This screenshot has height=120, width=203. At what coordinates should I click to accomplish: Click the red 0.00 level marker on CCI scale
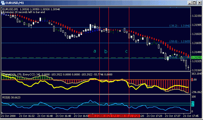pos(194,80)
